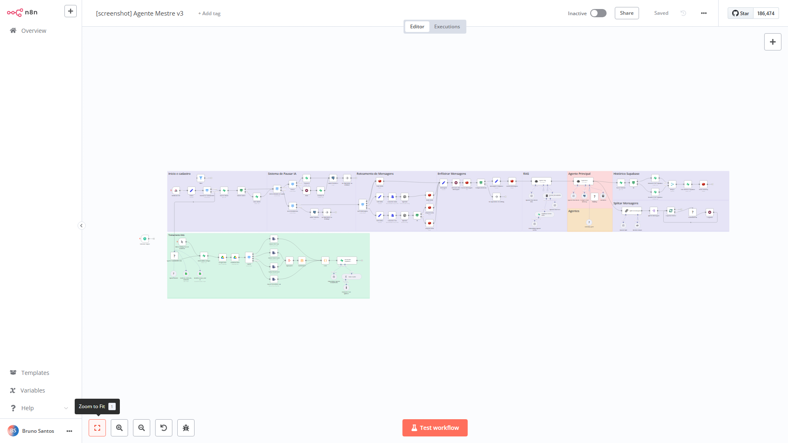Zoom out of the canvas
Viewport: 788px width, 443px height.
pyautogui.click(x=142, y=428)
